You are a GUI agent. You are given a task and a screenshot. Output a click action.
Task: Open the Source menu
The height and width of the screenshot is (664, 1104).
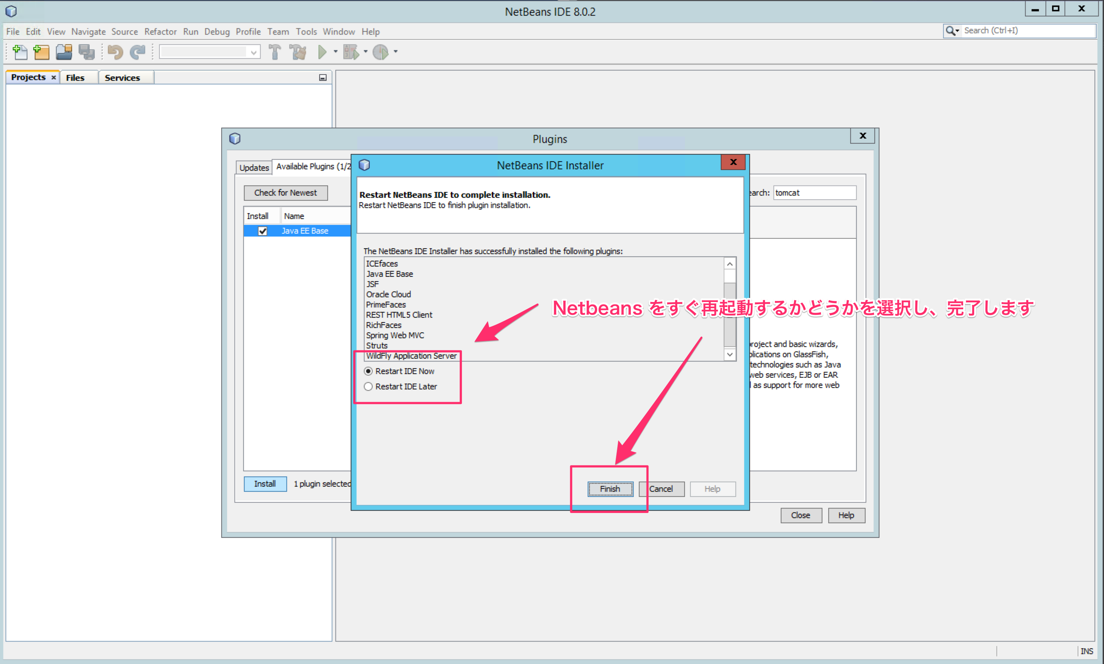click(x=125, y=31)
